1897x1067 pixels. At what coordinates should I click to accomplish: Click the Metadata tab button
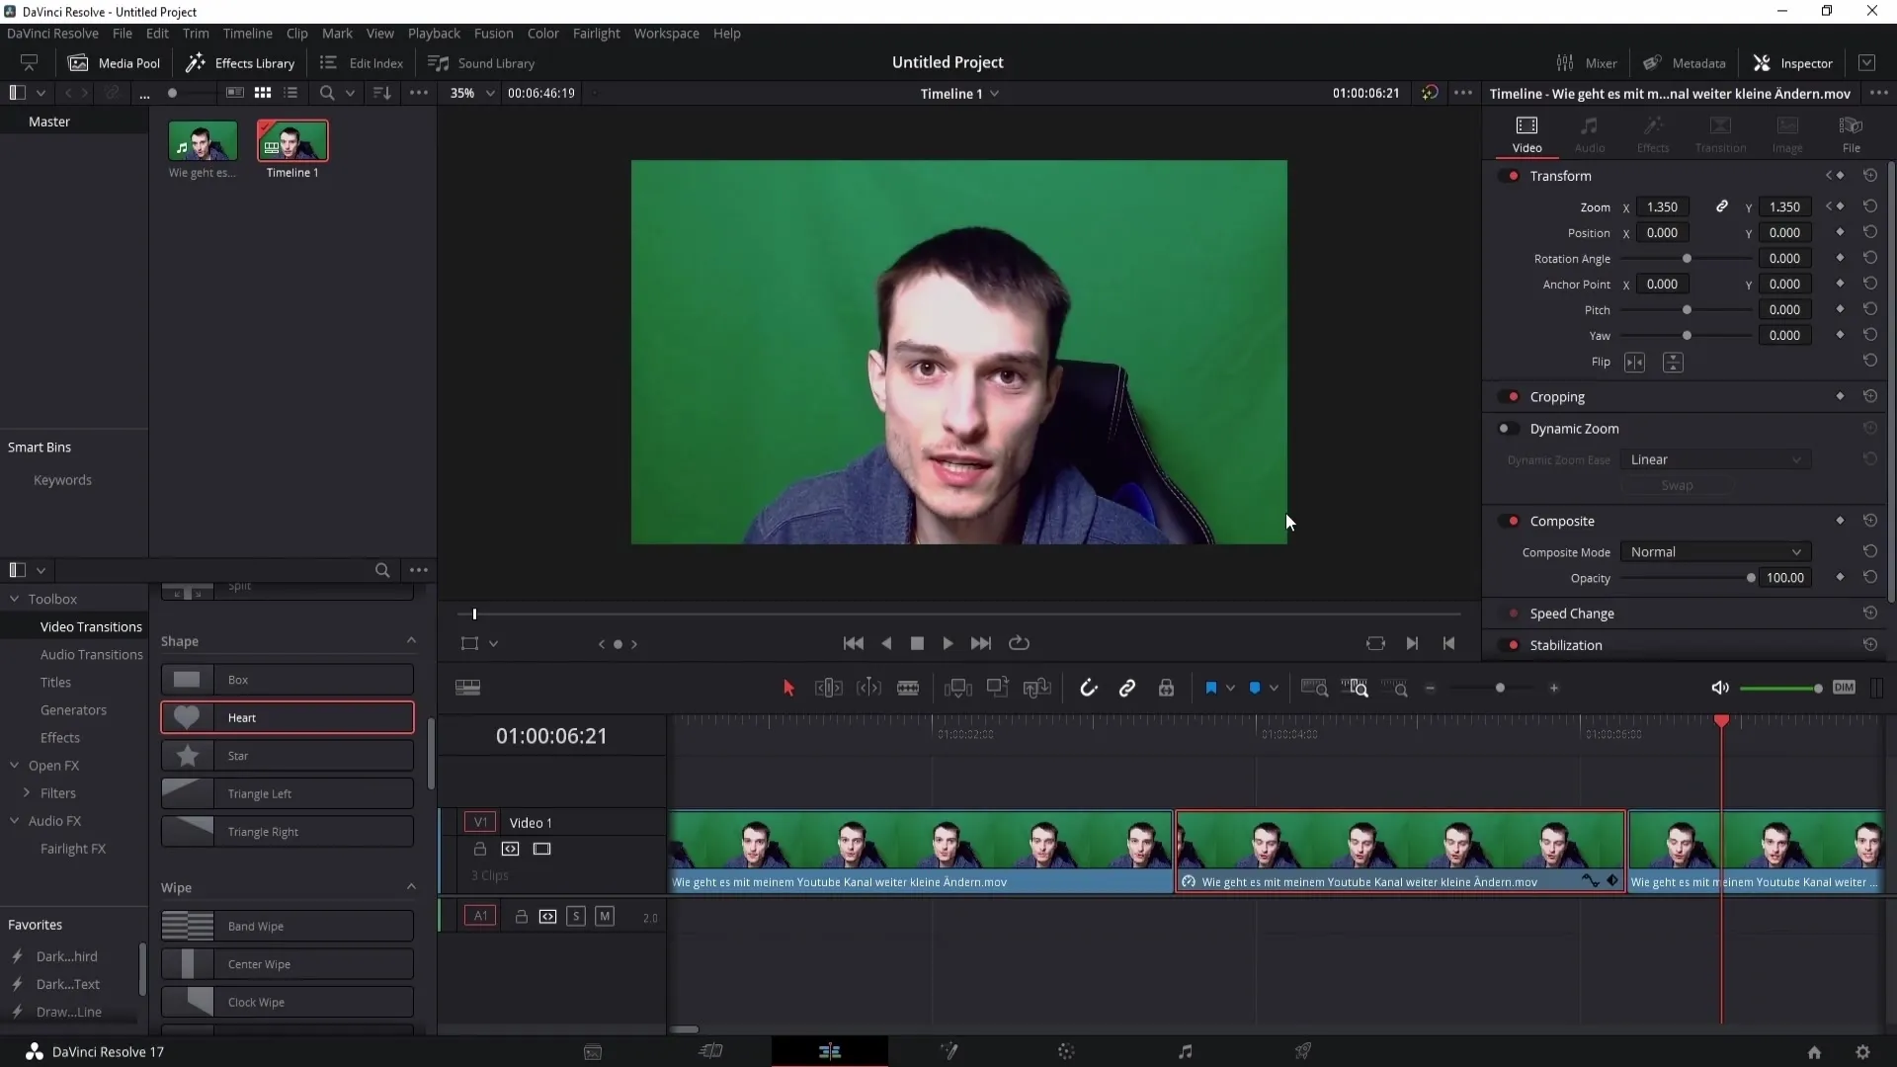pos(1685,62)
